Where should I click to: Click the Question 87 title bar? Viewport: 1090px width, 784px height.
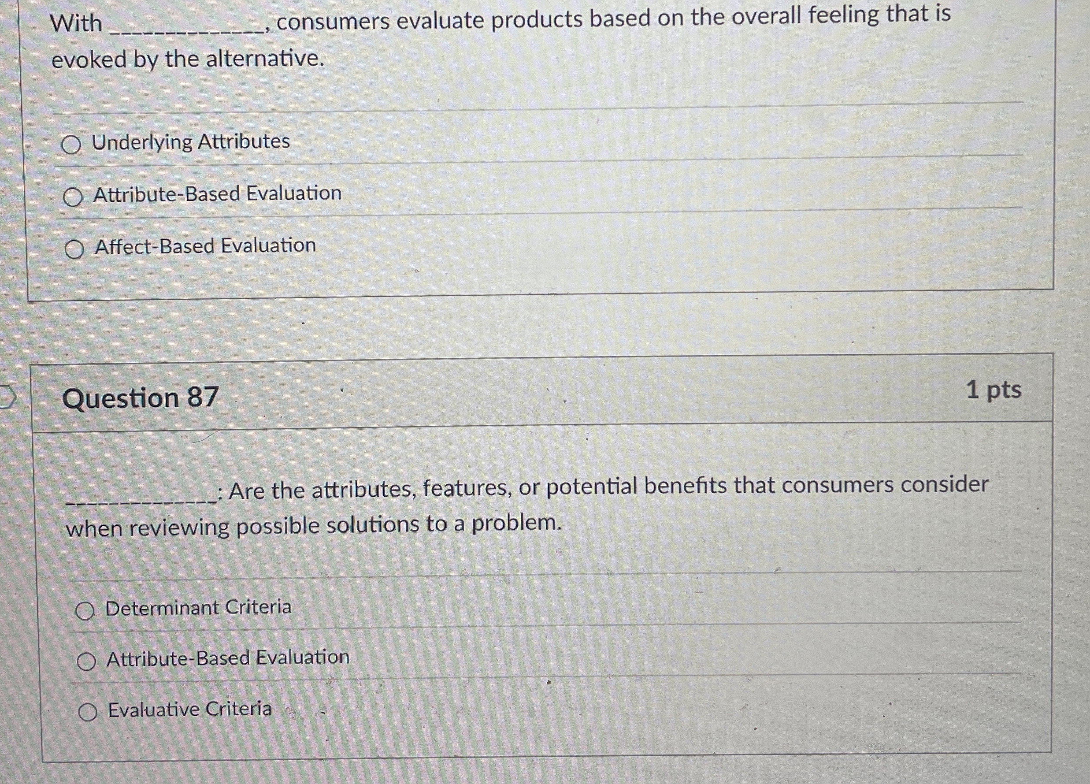point(529,398)
